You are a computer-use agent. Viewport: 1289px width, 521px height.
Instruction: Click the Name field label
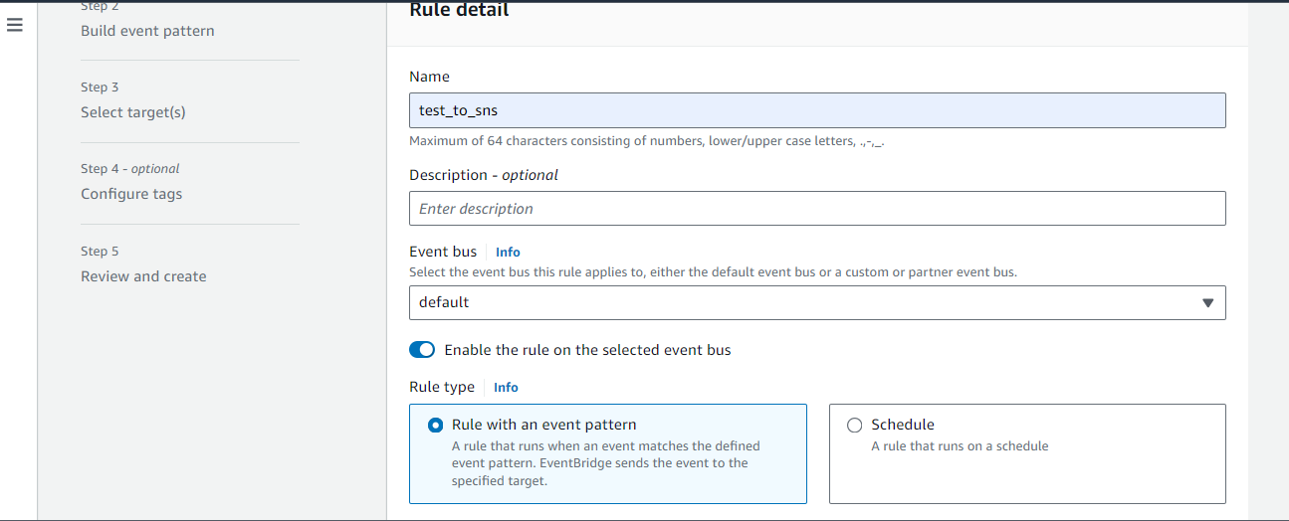pyautogui.click(x=429, y=77)
